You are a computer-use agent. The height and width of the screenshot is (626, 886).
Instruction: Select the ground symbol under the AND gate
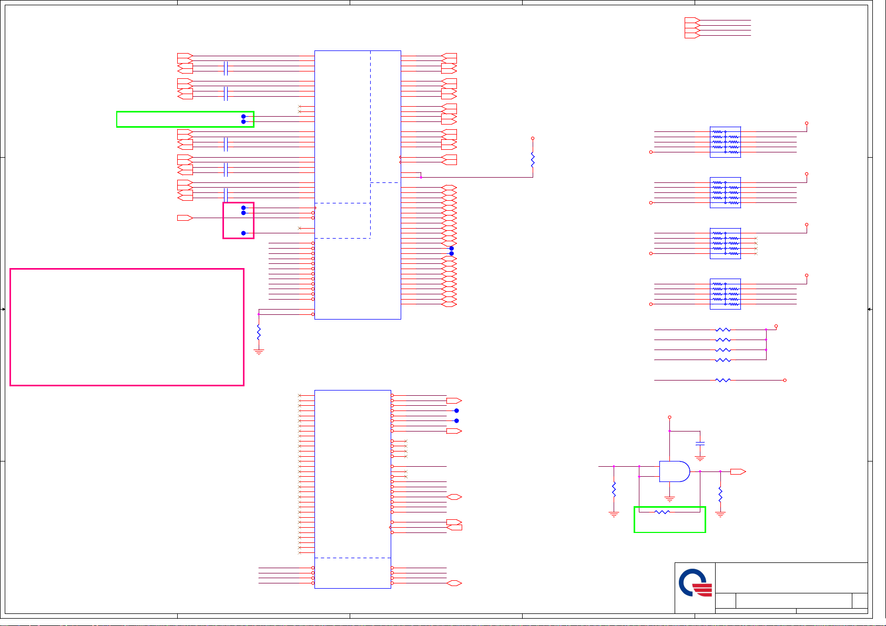669,499
